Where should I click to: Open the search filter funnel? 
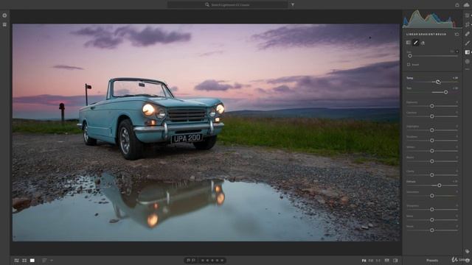point(293,5)
